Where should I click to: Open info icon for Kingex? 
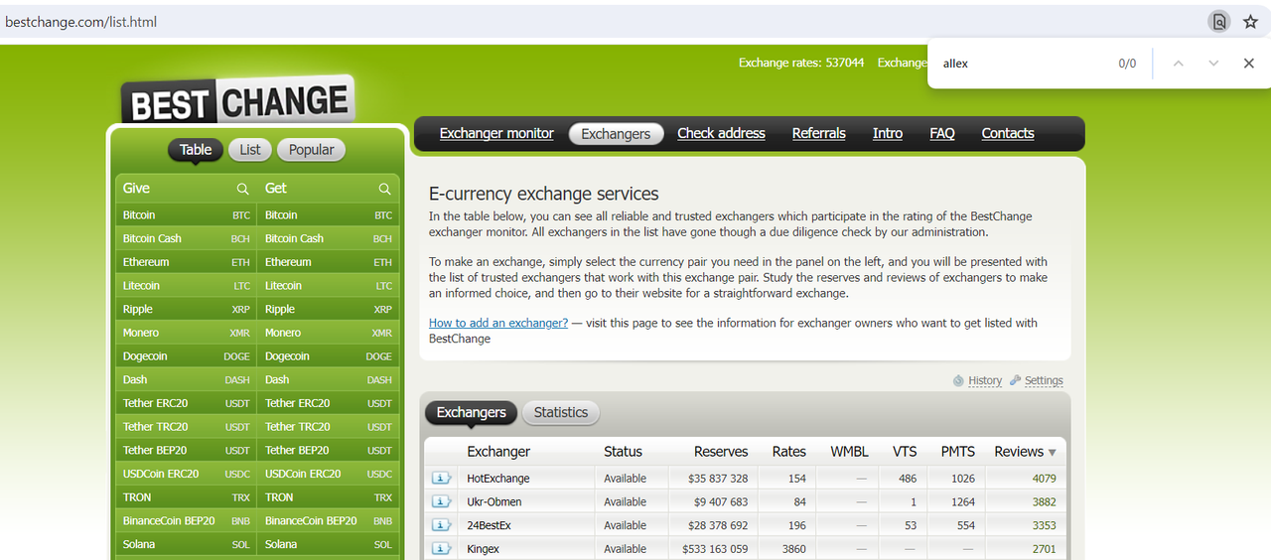441,549
